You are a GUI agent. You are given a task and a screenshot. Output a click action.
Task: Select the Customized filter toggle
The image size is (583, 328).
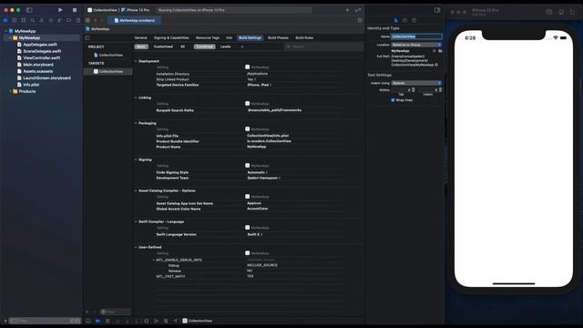(x=163, y=46)
